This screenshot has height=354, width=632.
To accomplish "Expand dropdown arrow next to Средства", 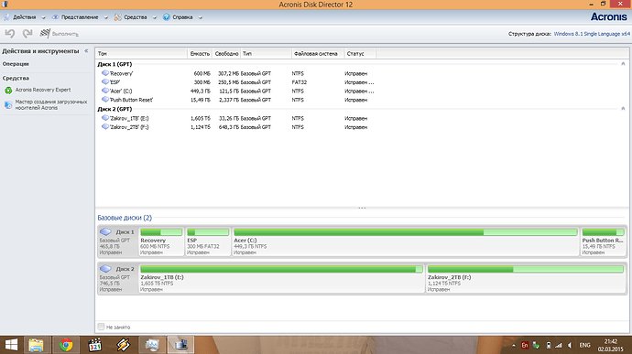I will click(155, 17).
